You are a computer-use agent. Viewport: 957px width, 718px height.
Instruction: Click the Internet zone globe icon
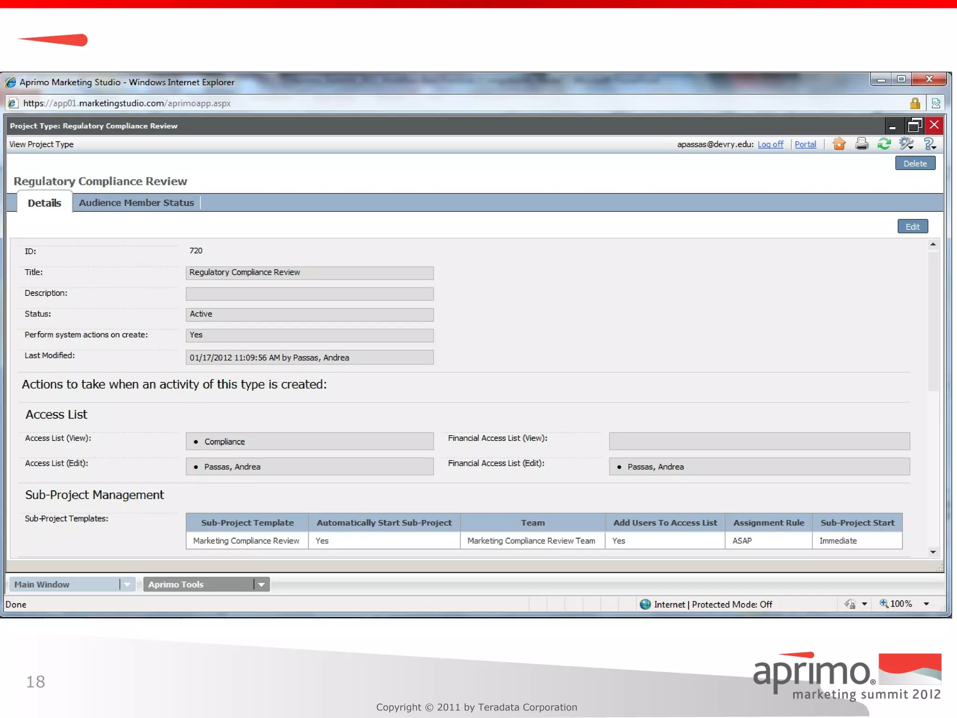click(x=645, y=604)
